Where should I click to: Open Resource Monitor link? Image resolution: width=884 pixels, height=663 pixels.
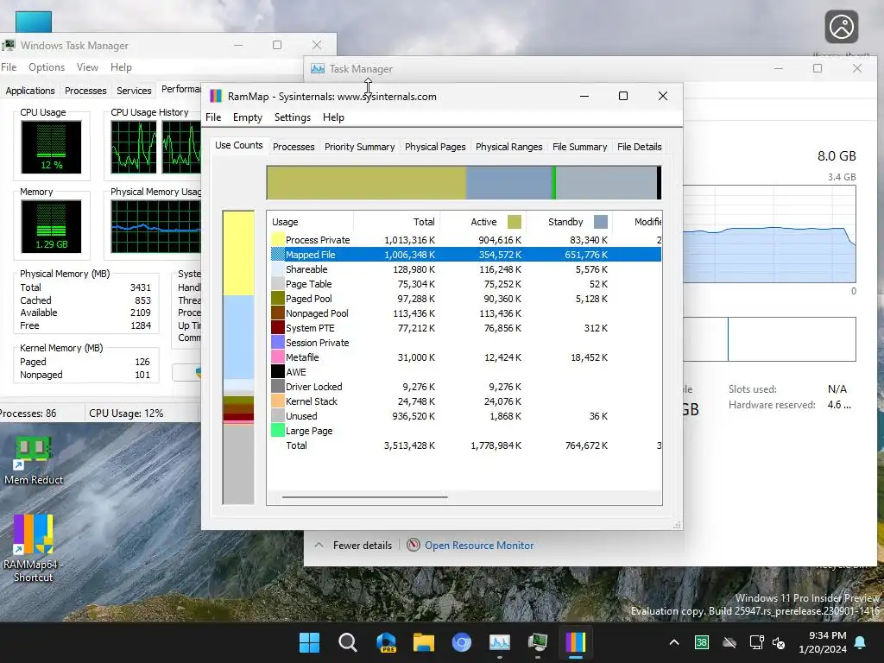point(478,546)
